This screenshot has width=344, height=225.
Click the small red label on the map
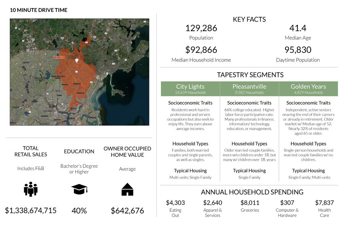[x=60, y=57]
